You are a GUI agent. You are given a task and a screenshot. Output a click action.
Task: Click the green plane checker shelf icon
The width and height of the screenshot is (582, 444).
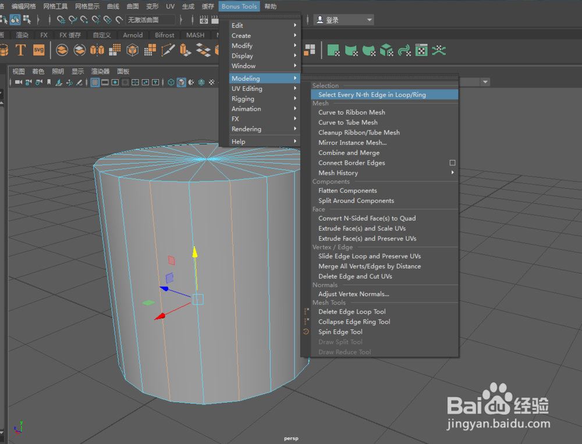[333, 49]
